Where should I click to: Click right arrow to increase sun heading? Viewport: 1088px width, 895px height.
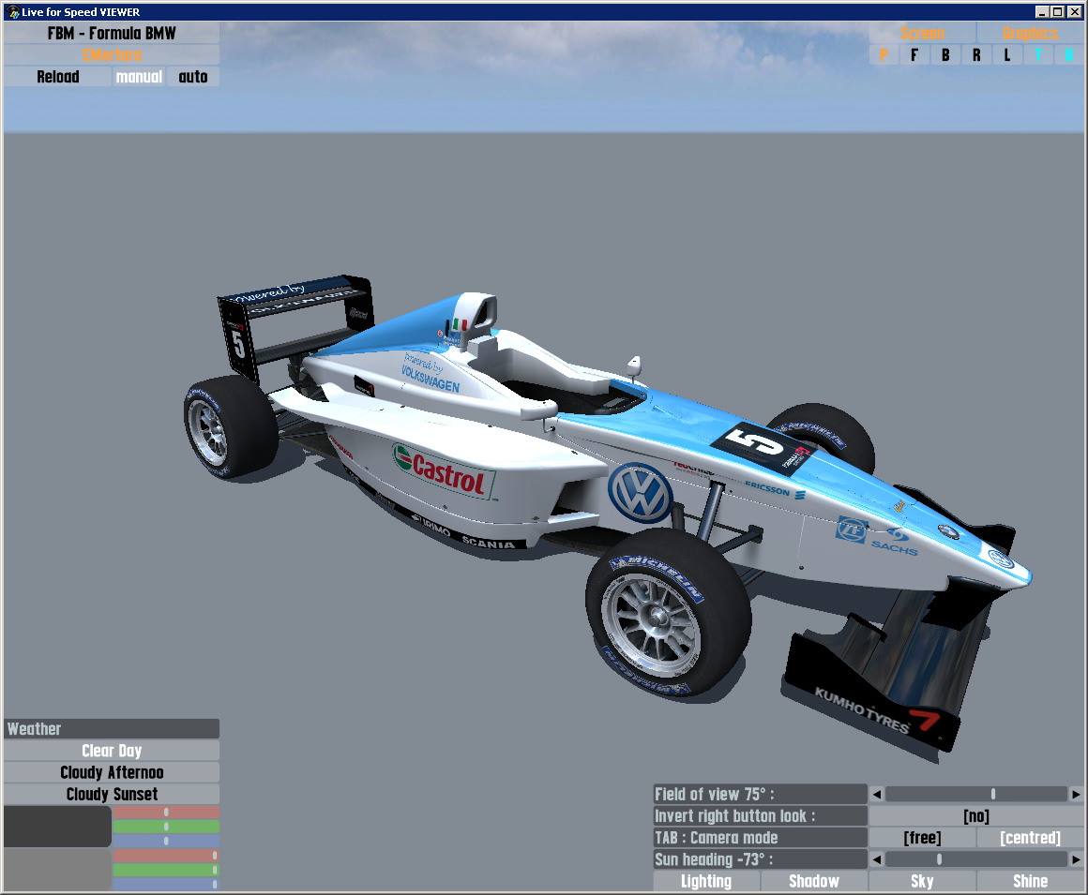click(x=1076, y=859)
